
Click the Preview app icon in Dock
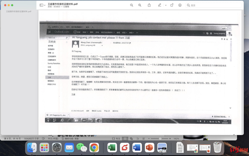click(162, 147)
